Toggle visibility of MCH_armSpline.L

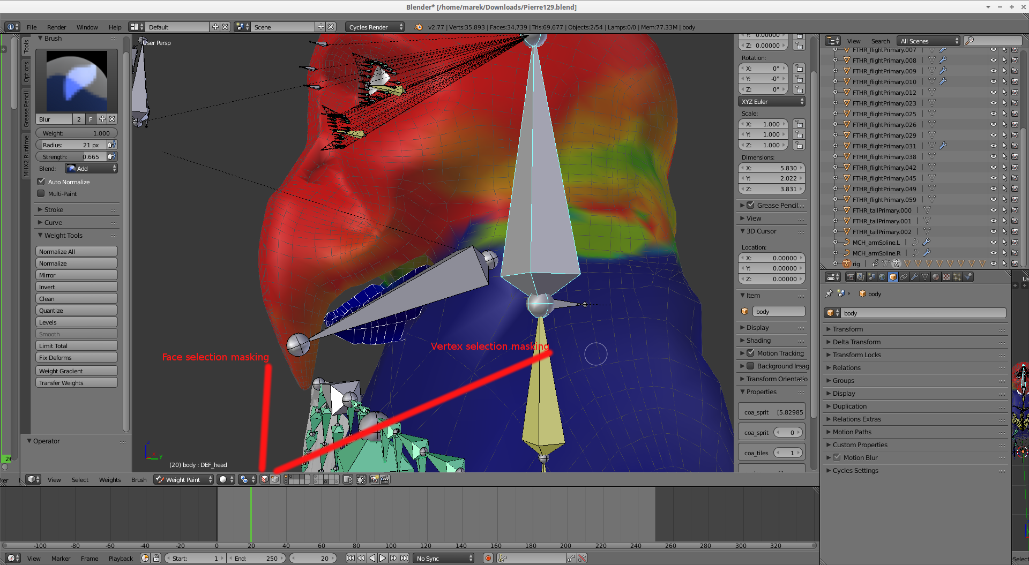[994, 242]
